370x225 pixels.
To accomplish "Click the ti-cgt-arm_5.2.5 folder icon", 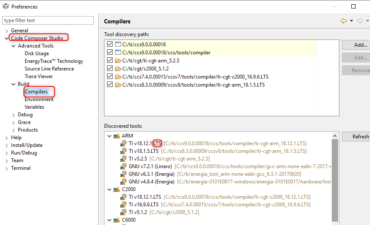I will [118, 60].
